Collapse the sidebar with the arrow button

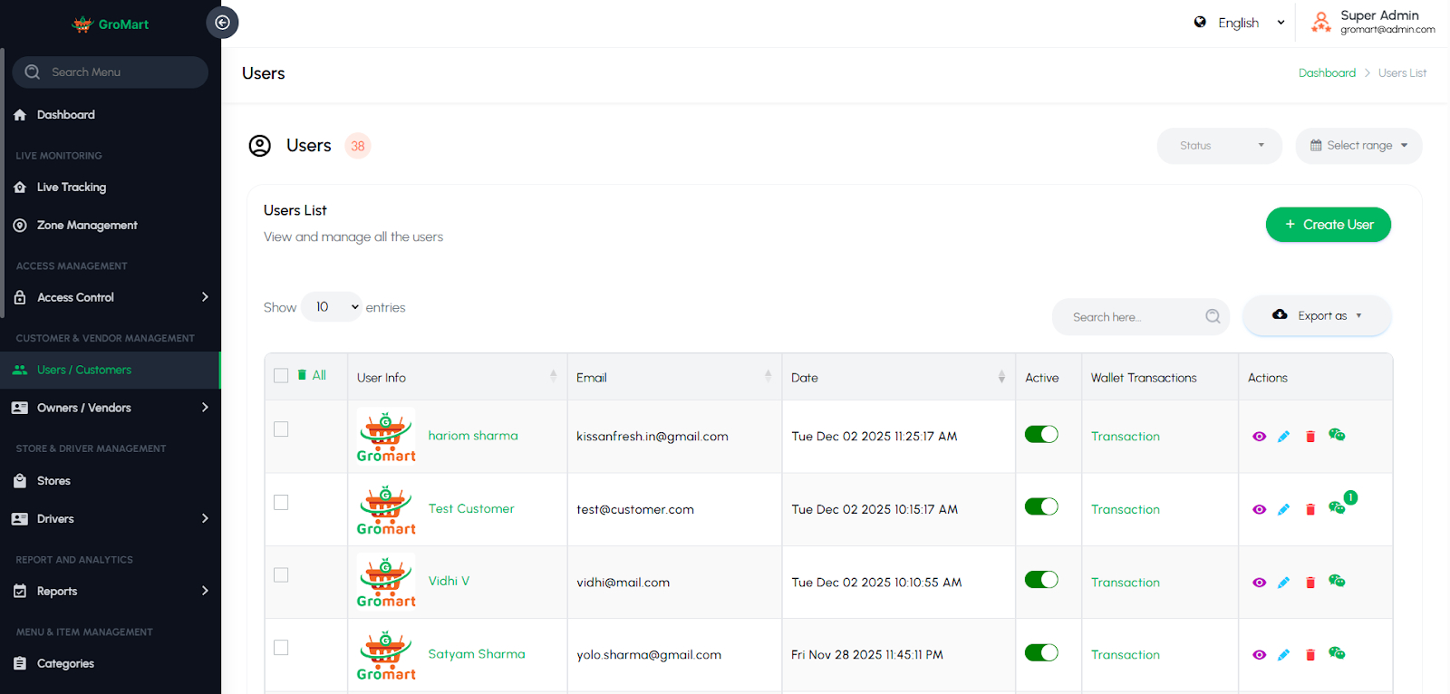tap(222, 23)
